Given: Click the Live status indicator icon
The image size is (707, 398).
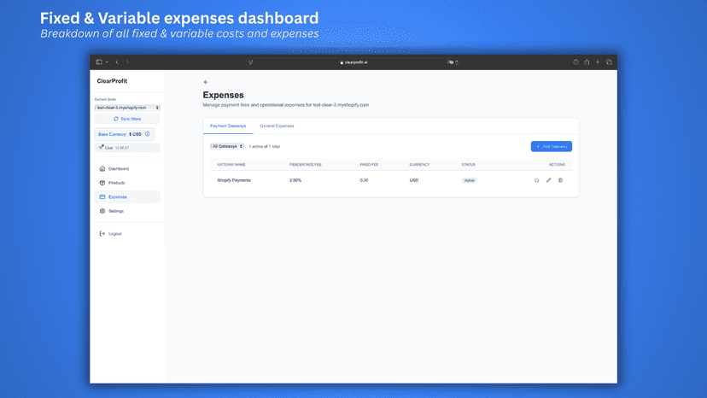Looking at the screenshot, I should click(x=101, y=148).
